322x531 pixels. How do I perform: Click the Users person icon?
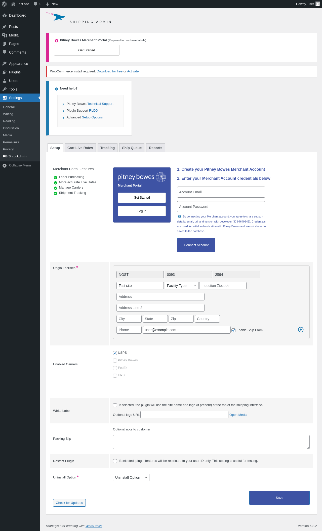5,81
